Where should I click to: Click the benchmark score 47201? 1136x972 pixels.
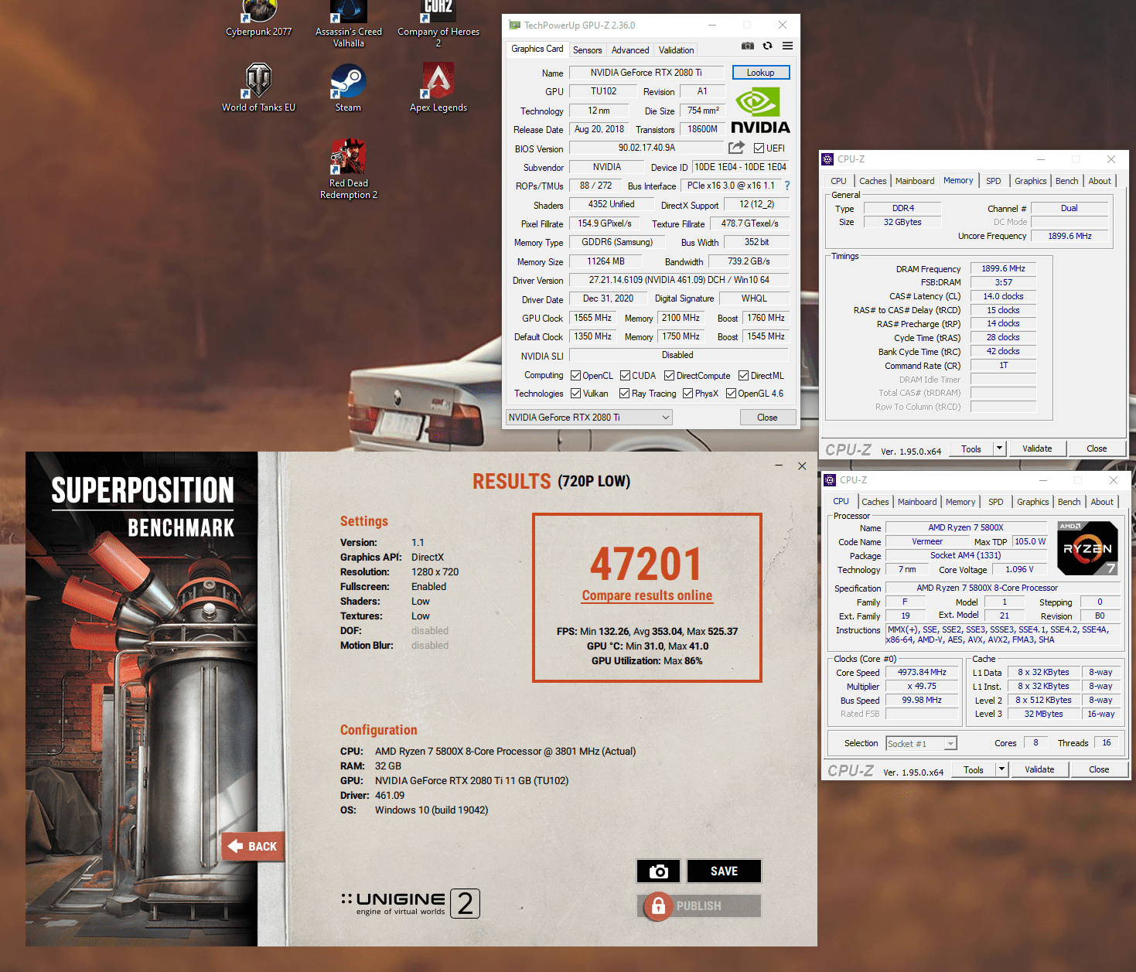(646, 564)
